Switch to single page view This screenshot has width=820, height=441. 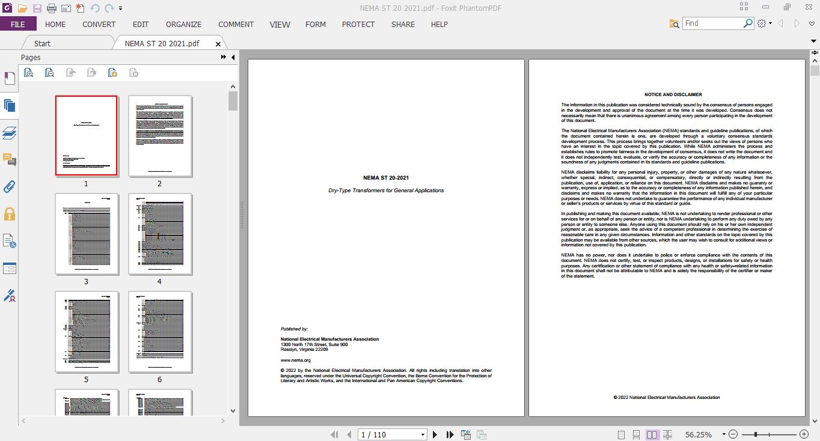(622, 434)
